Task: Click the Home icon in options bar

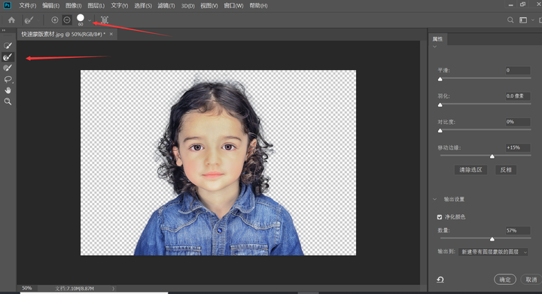Action: tap(11, 20)
